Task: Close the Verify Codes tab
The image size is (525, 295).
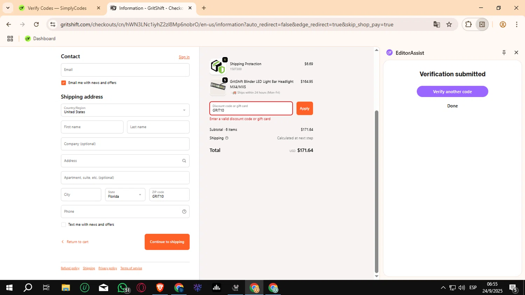Action: (99, 8)
